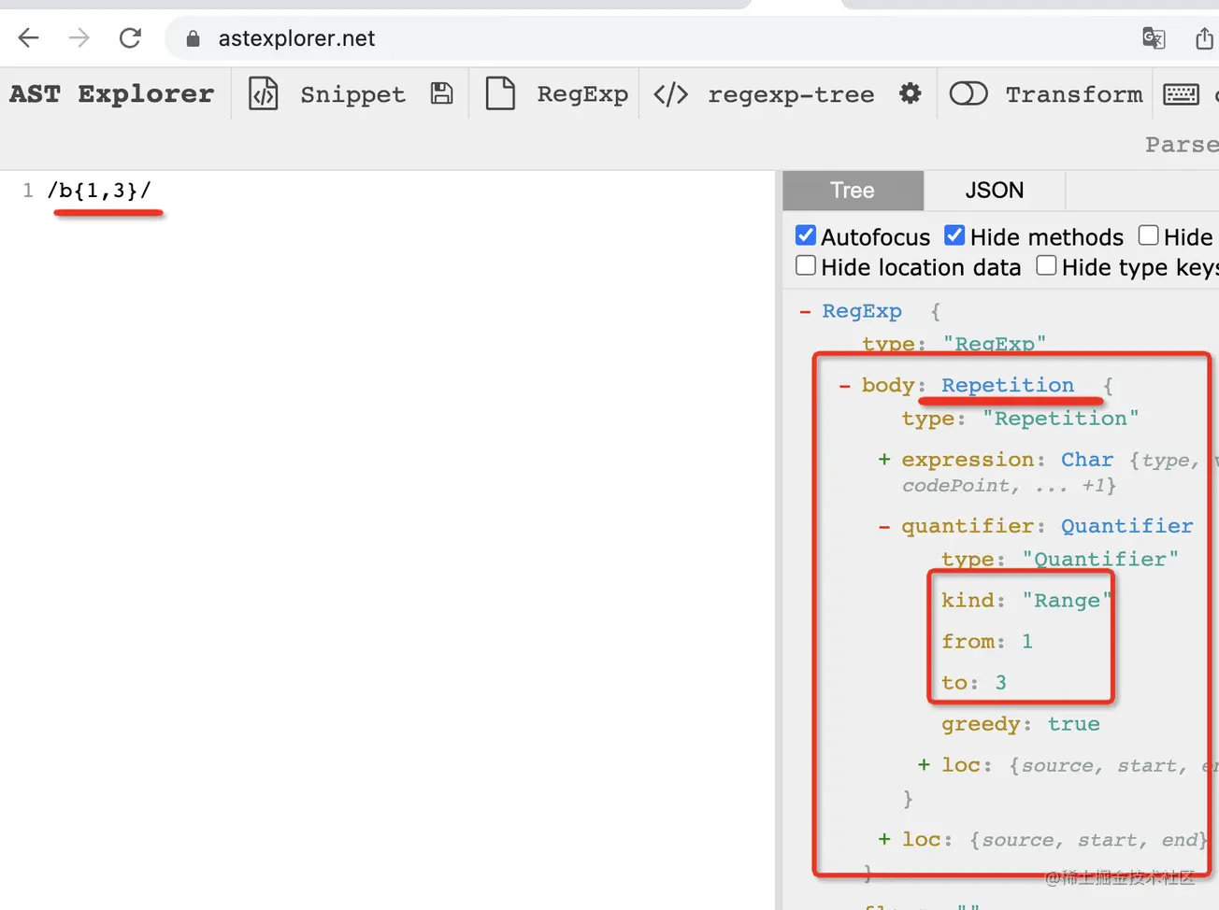Click the AST Explorer title
The width and height of the screenshot is (1219, 910).
coord(111,94)
